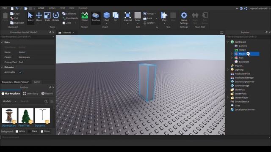The width and height of the screenshot is (271, 152).
Task: Expand the Model node in Explorer
Action: pos(232,54)
